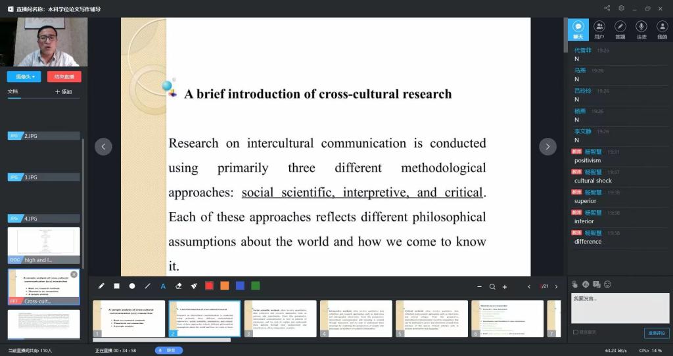
Task: Open the 摄像头 camera dropdown
Action: tap(24, 77)
